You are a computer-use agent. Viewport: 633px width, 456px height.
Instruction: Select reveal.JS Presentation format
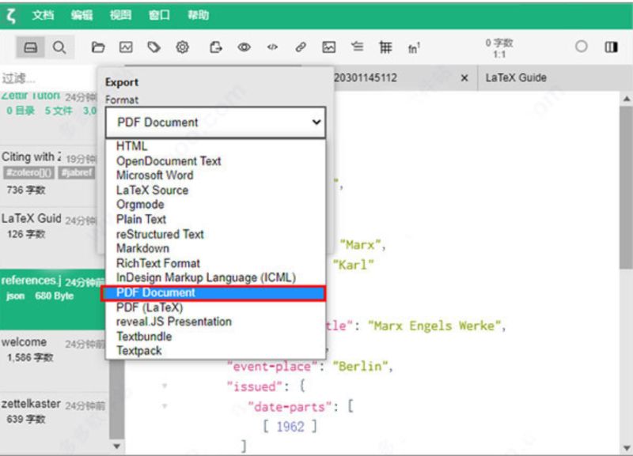point(215,322)
